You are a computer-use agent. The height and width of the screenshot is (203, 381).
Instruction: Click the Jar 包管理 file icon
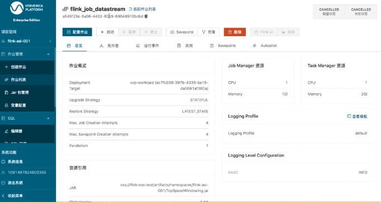7,93
